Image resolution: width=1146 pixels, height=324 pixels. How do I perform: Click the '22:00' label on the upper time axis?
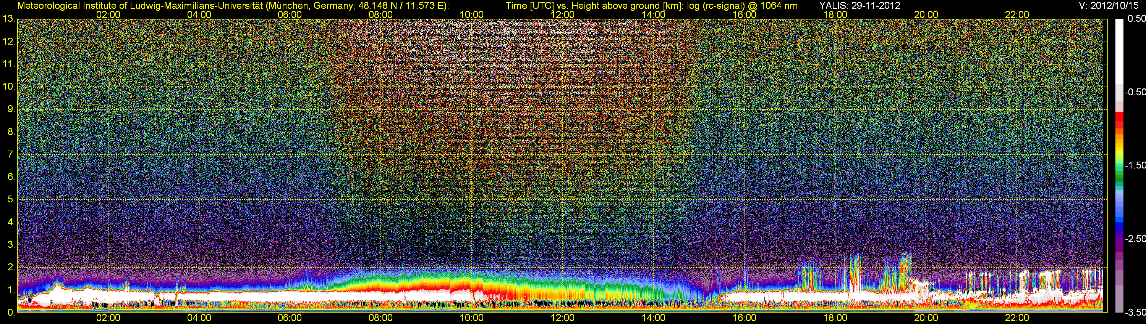[x=1017, y=14]
